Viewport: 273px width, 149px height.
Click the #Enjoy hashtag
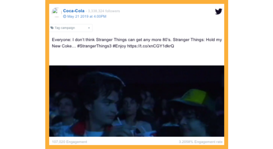(x=119, y=46)
